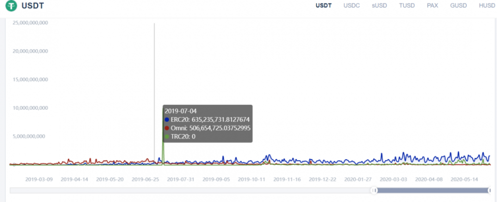Click the green TRC20 dot in tooltip
This screenshot has width=497, height=202.
[x=167, y=136]
